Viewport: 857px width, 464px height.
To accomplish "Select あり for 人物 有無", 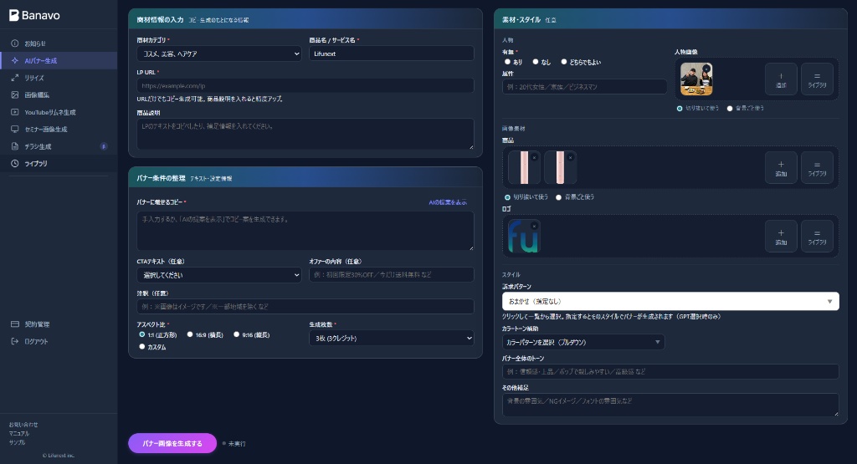I will coord(507,62).
